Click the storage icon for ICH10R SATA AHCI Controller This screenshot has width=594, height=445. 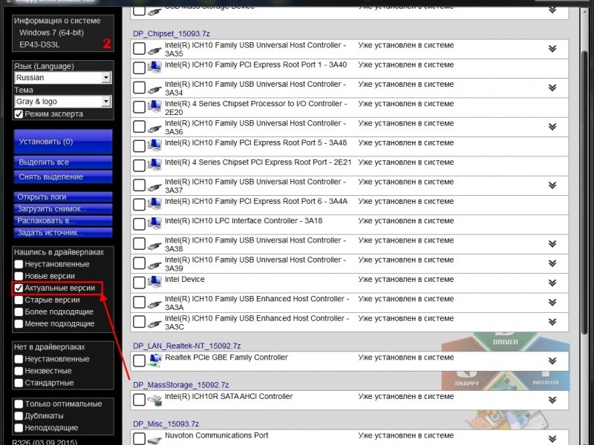coord(154,400)
